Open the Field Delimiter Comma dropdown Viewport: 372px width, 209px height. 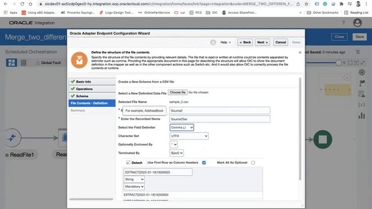pyautogui.click(x=182, y=128)
